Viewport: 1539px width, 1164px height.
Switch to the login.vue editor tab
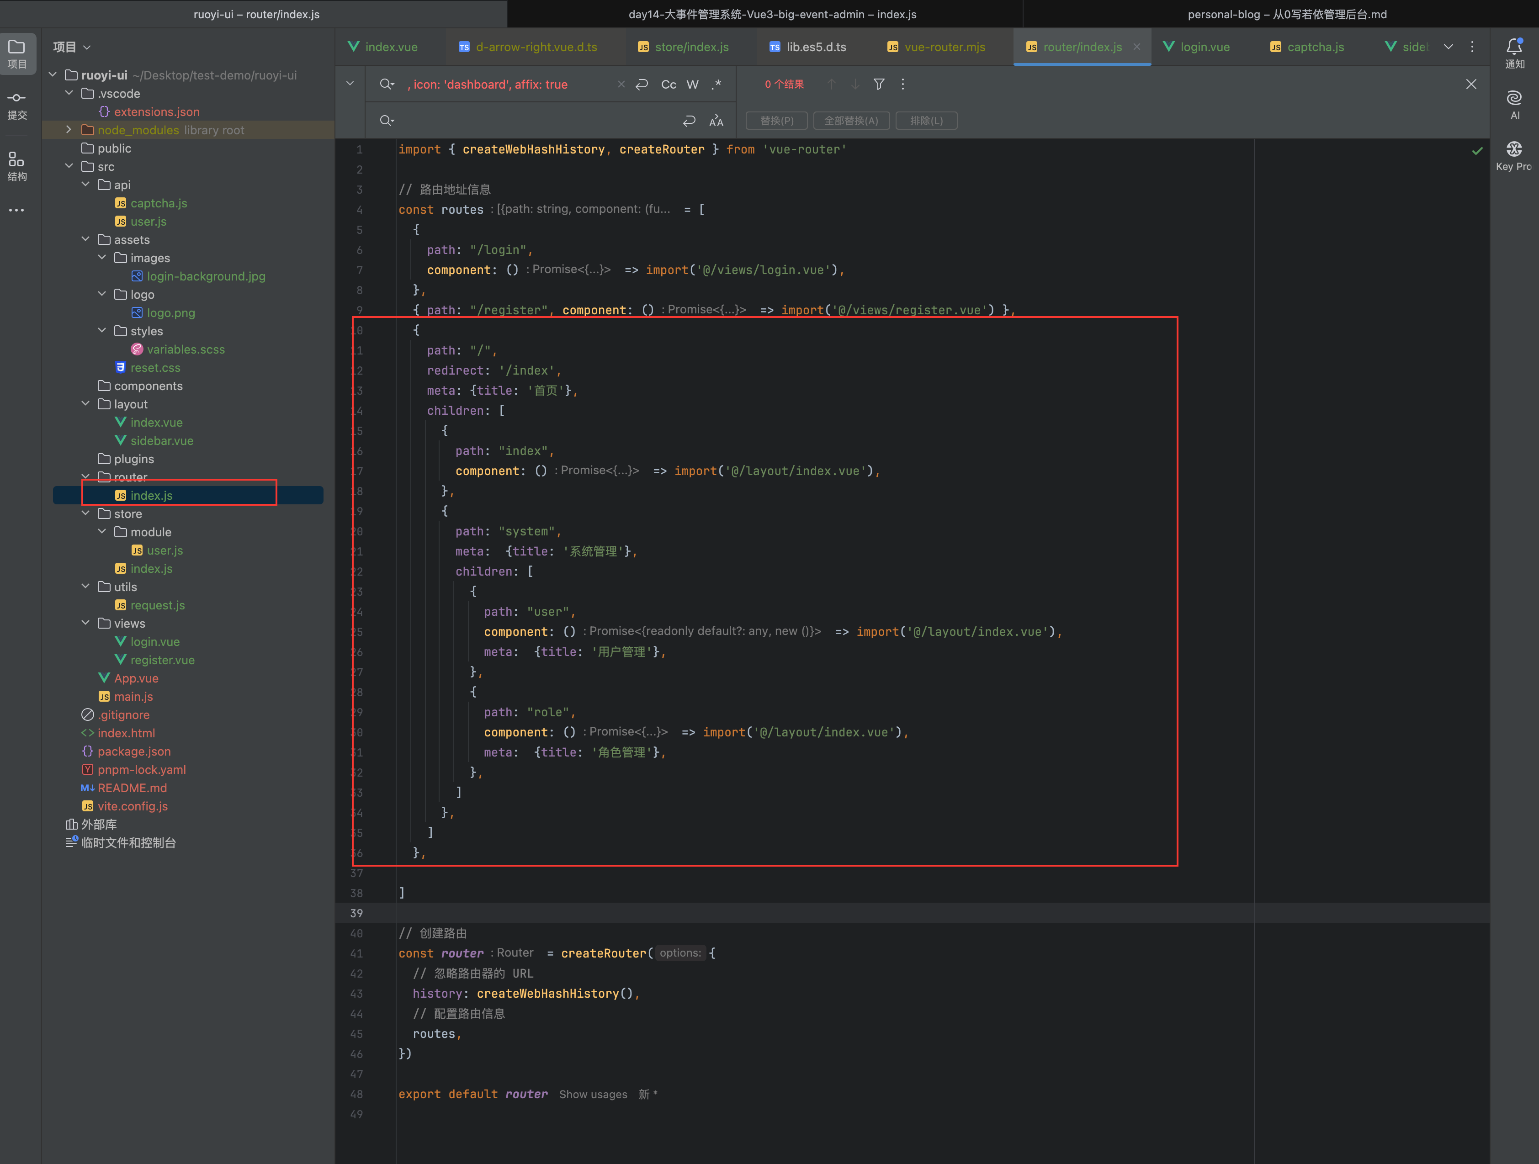coord(1197,47)
